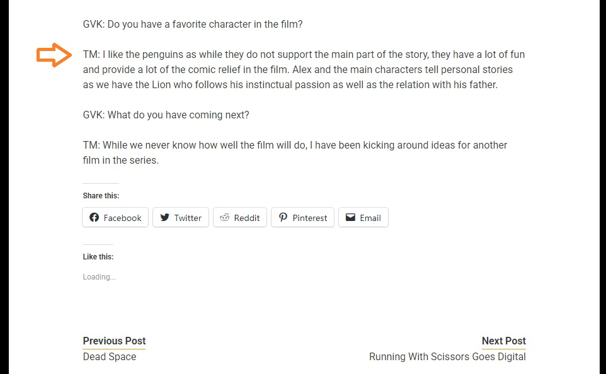Click the Pinterest logo icon
606x374 pixels.
click(283, 217)
